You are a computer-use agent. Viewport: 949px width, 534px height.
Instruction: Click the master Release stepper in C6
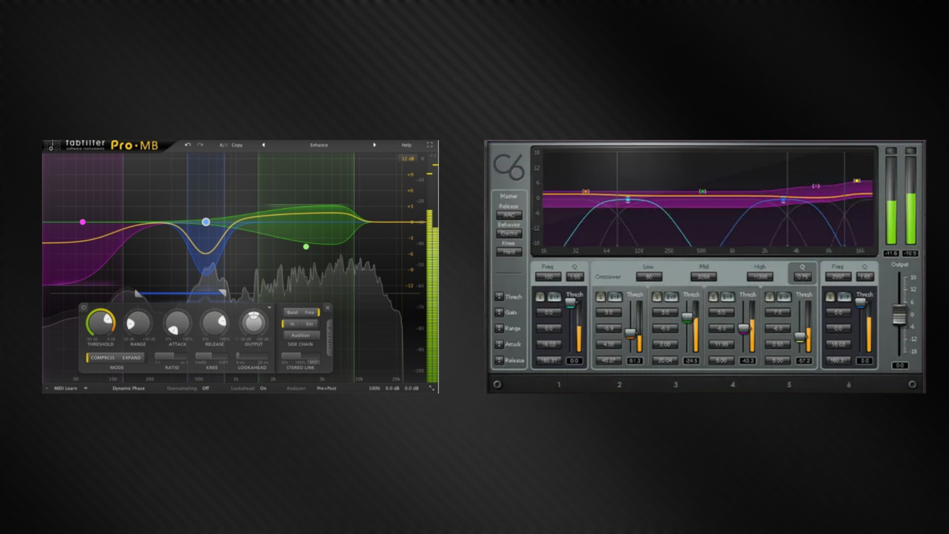(499, 360)
